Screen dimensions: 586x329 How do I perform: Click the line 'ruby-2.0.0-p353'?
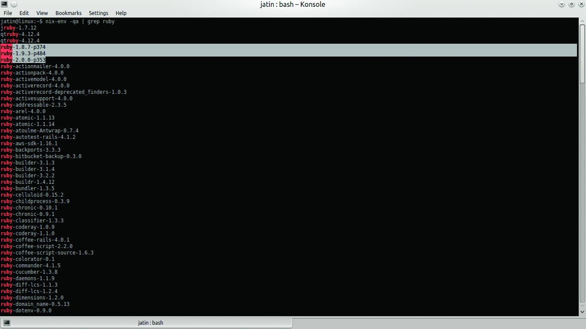pos(23,60)
